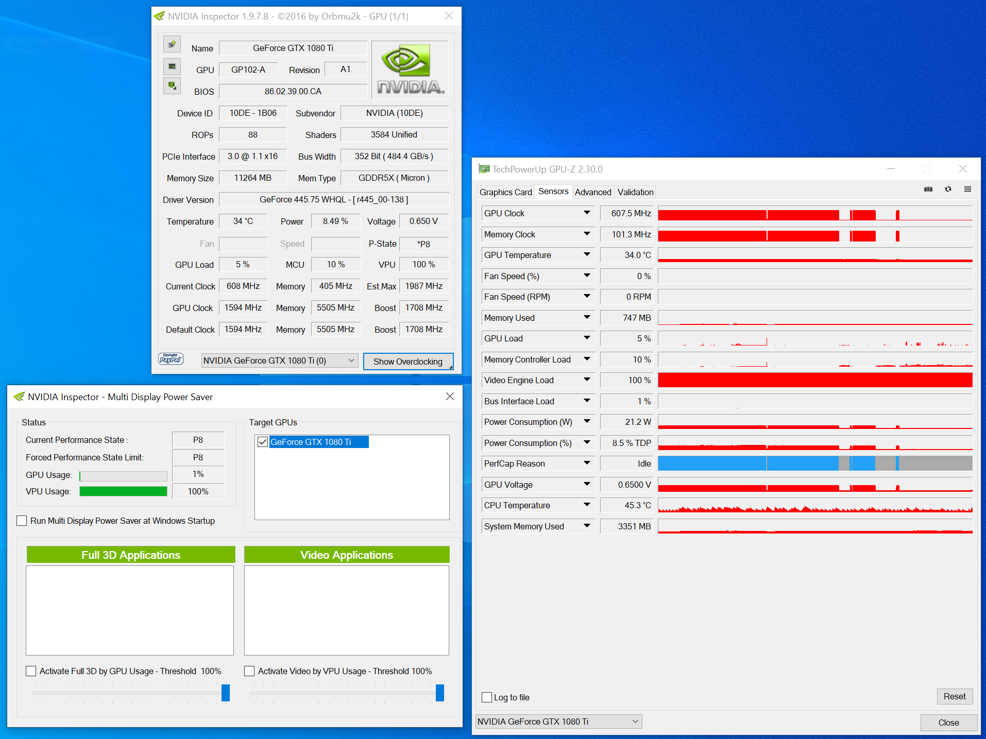986x739 pixels.
Task: Click the GPU-Z screenshot camera icon
Action: pos(928,189)
